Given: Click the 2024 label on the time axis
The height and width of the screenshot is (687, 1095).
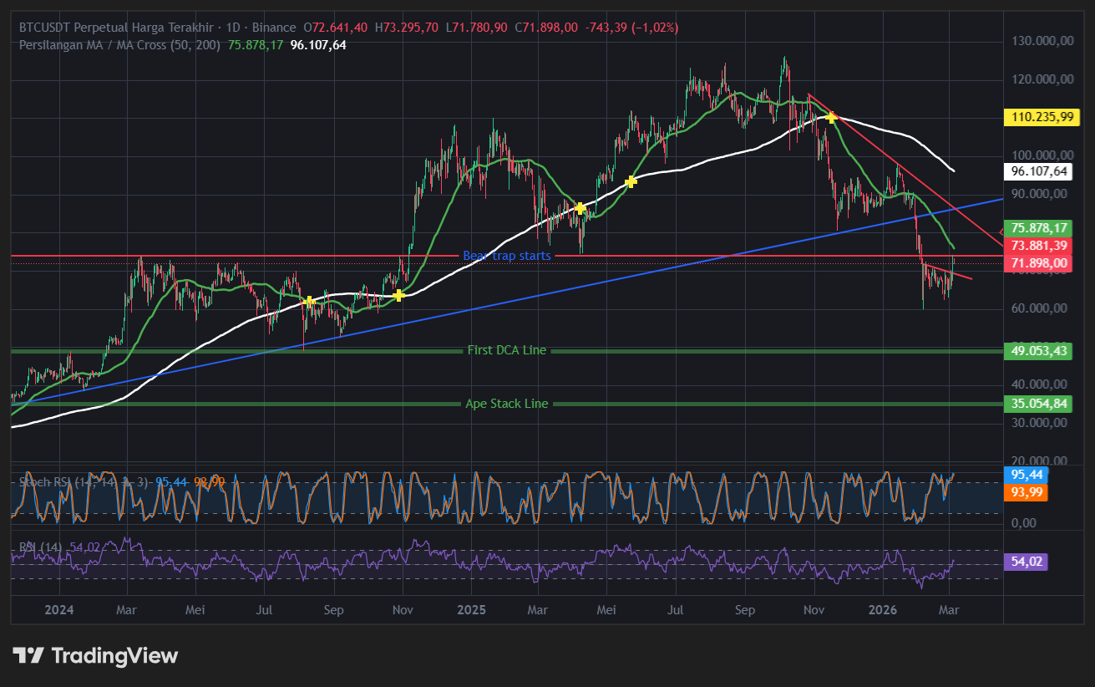Looking at the screenshot, I should [59, 610].
